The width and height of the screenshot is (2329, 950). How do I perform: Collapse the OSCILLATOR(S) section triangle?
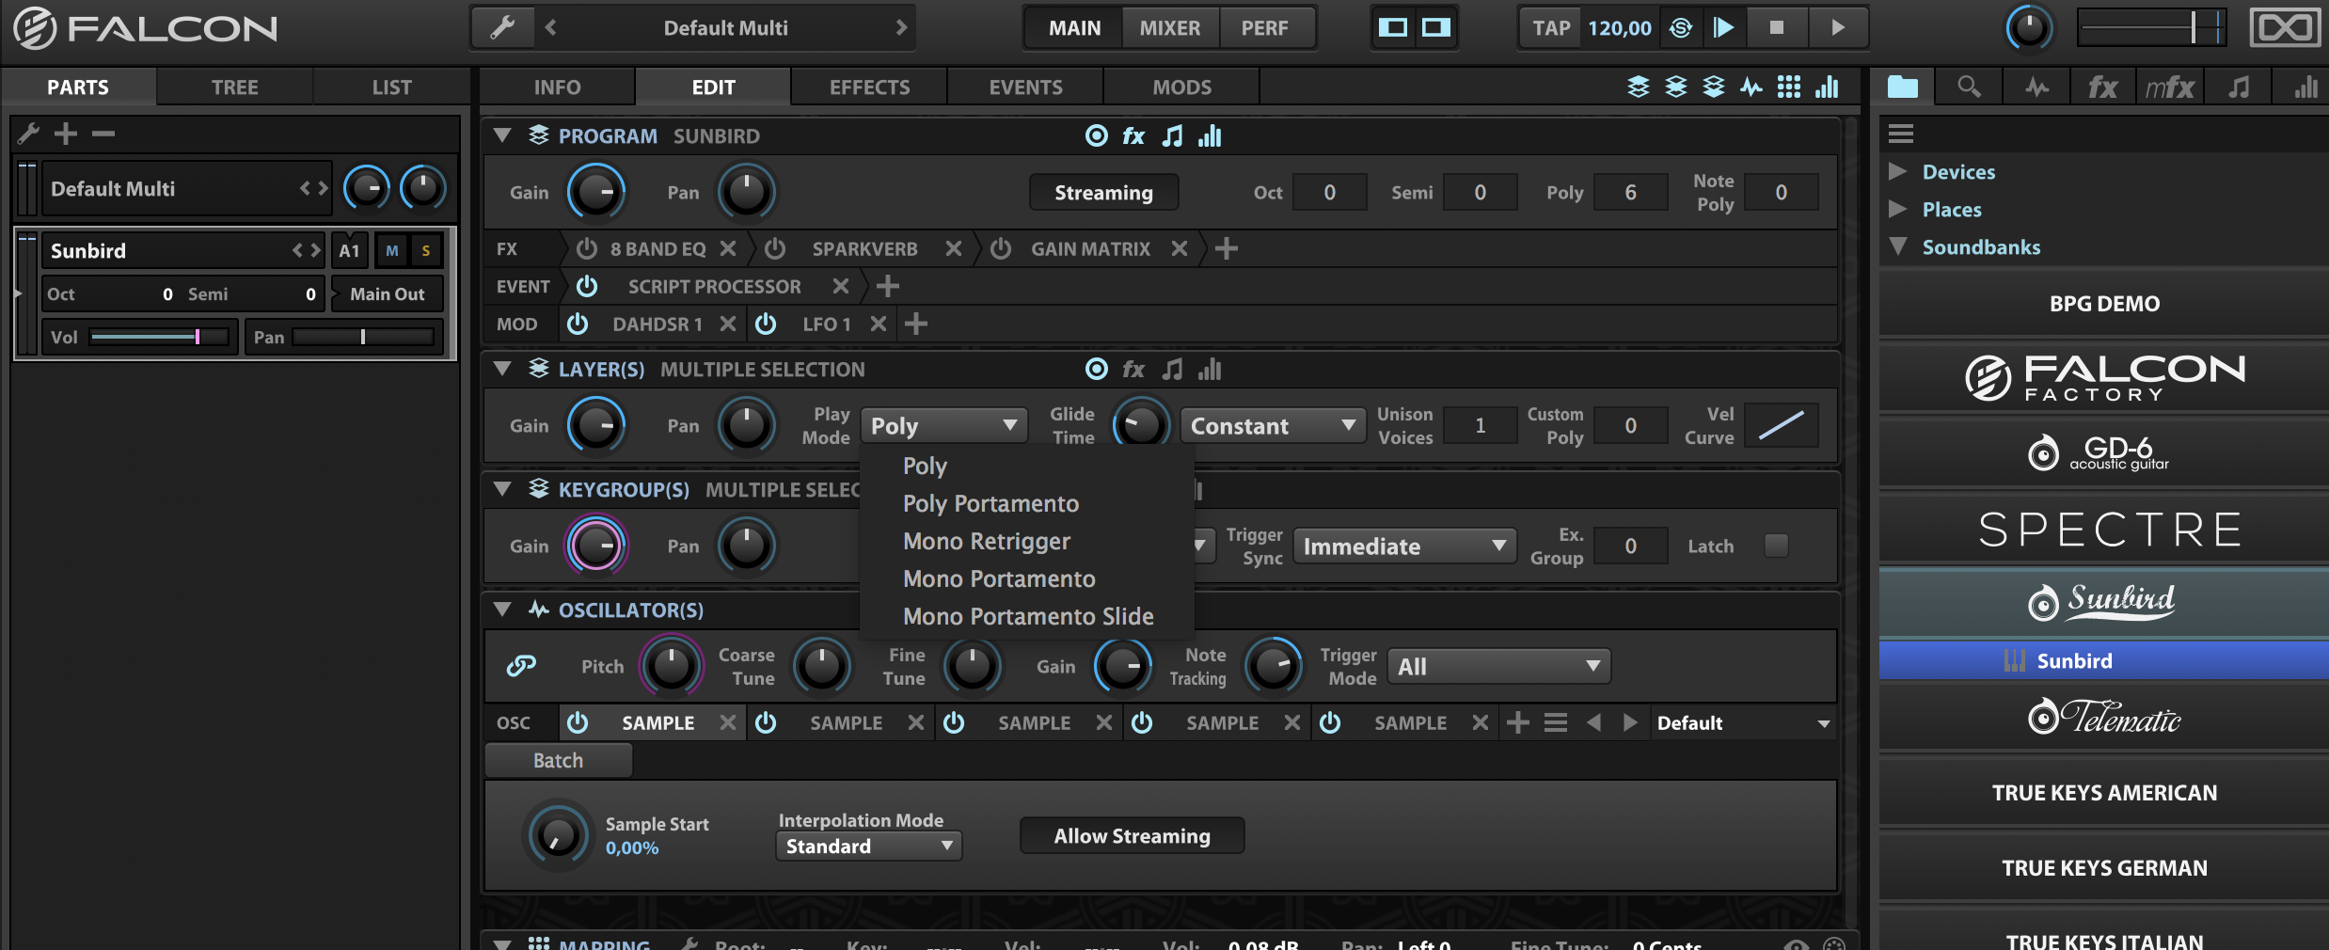[502, 610]
